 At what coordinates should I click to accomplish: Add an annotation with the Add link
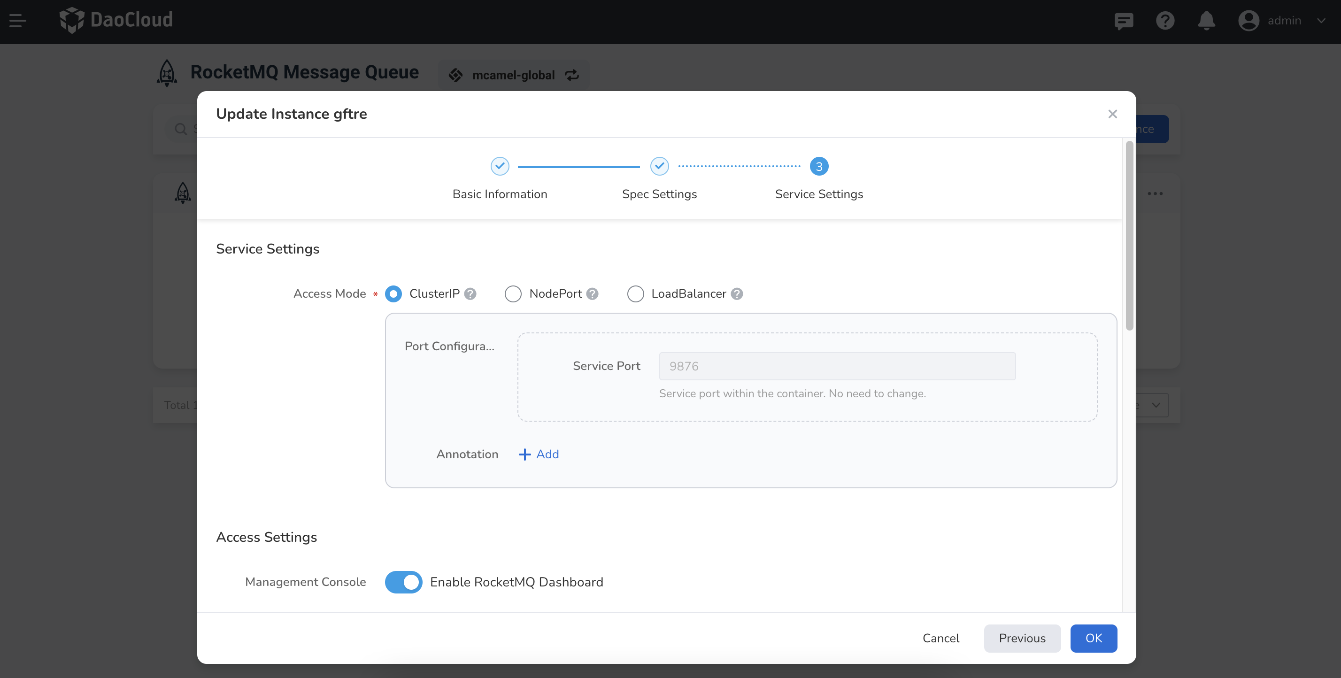pyautogui.click(x=539, y=454)
